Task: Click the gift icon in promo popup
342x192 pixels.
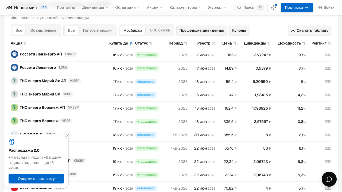Action: 12,142
